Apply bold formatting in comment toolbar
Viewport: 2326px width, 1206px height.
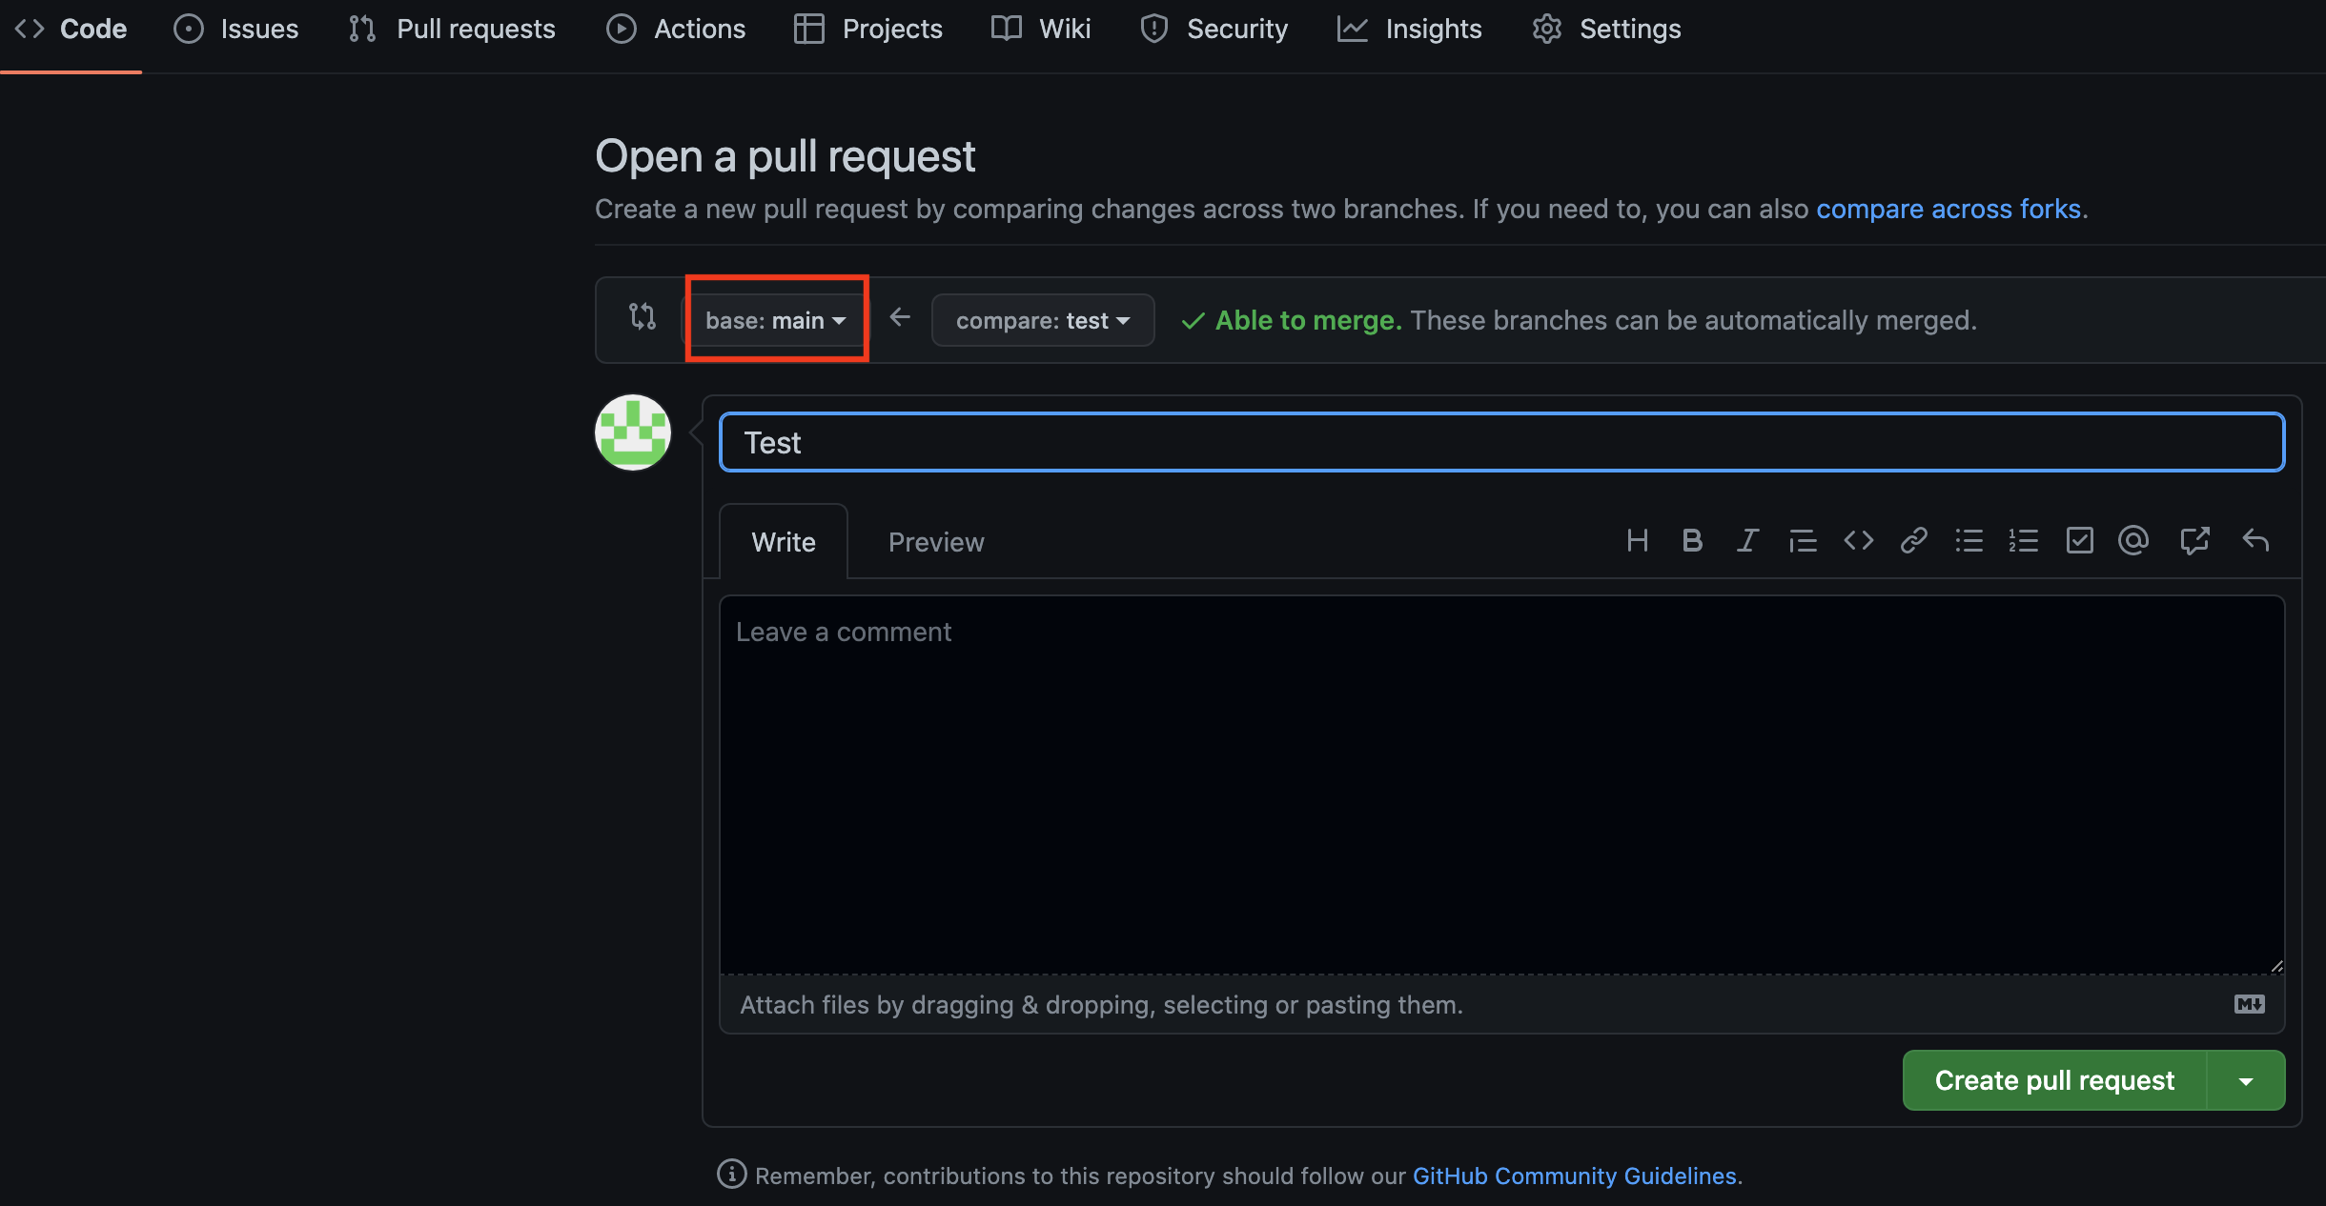point(1692,541)
